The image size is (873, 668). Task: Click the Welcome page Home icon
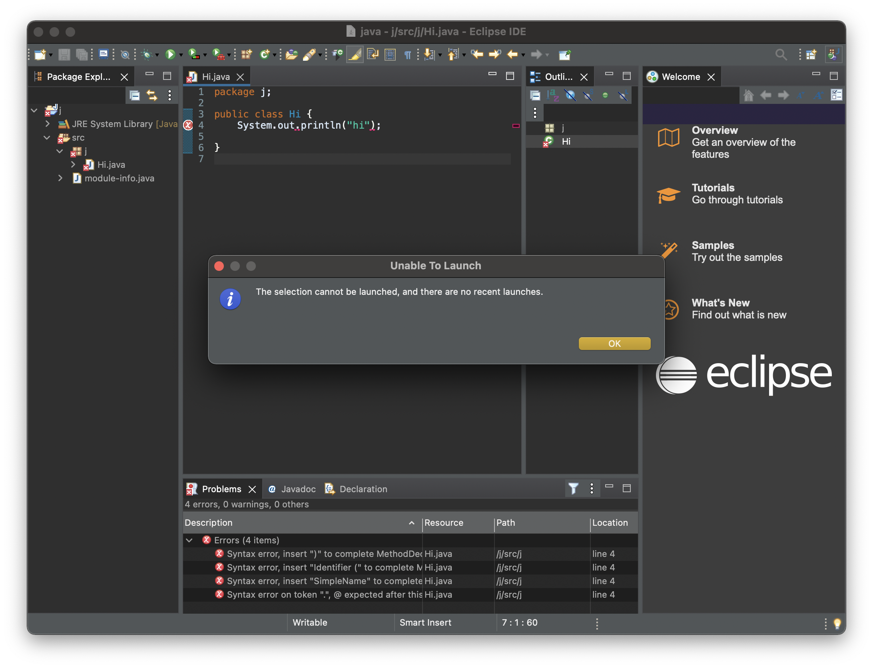pyautogui.click(x=748, y=95)
